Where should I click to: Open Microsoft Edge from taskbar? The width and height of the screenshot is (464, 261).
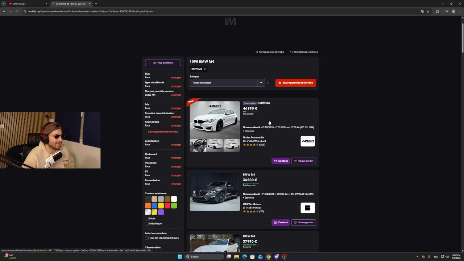pyautogui.click(x=244, y=257)
